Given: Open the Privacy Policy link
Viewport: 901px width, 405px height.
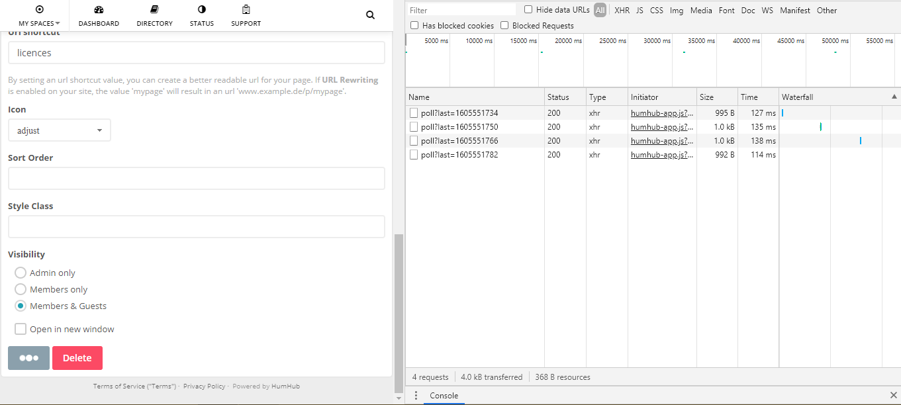Looking at the screenshot, I should coord(204,386).
